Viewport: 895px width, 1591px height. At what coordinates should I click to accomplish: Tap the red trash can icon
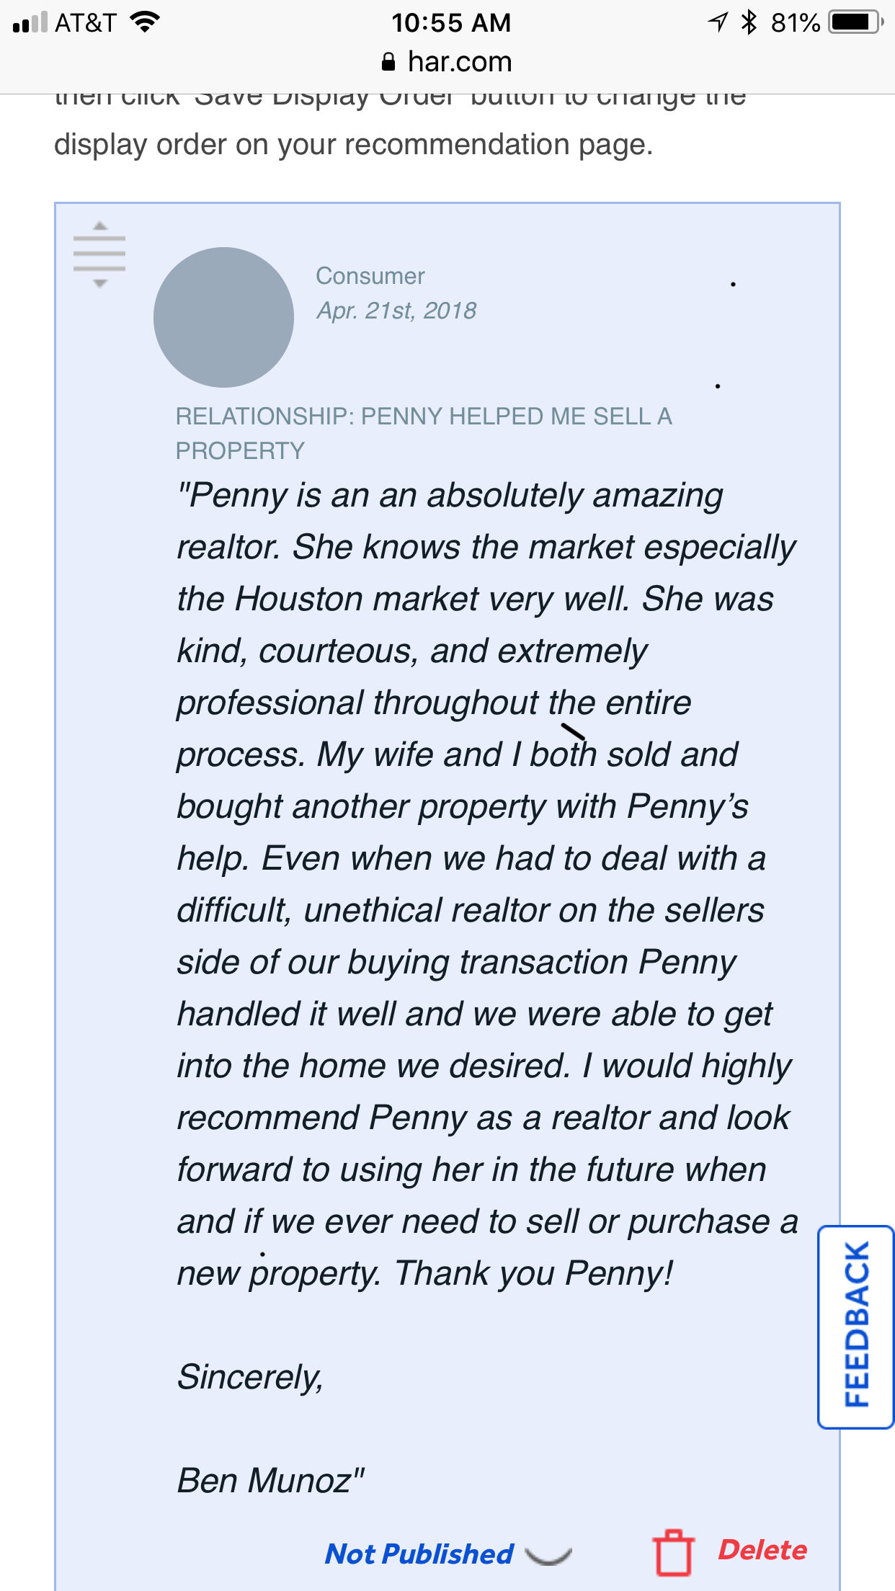pyautogui.click(x=673, y=1552)
